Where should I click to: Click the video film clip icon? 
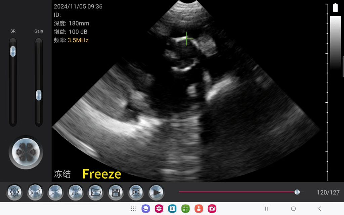(136, 192)
